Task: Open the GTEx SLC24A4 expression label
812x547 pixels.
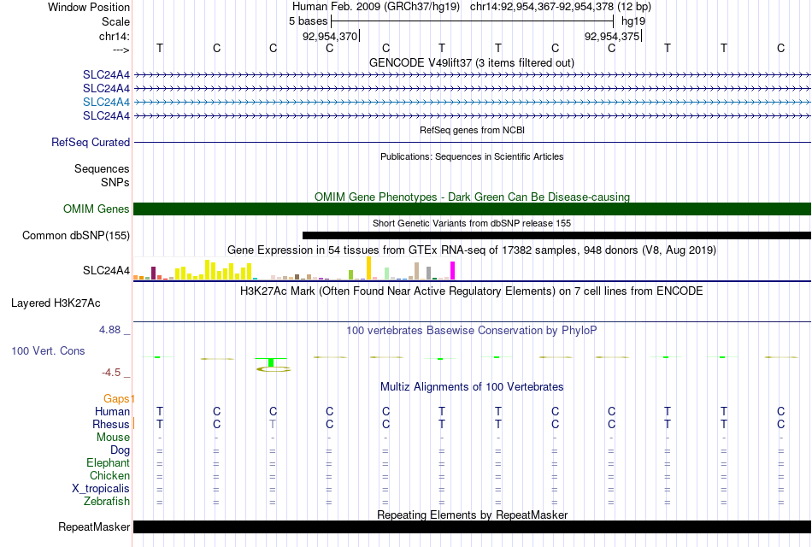Action: (106, 270)
